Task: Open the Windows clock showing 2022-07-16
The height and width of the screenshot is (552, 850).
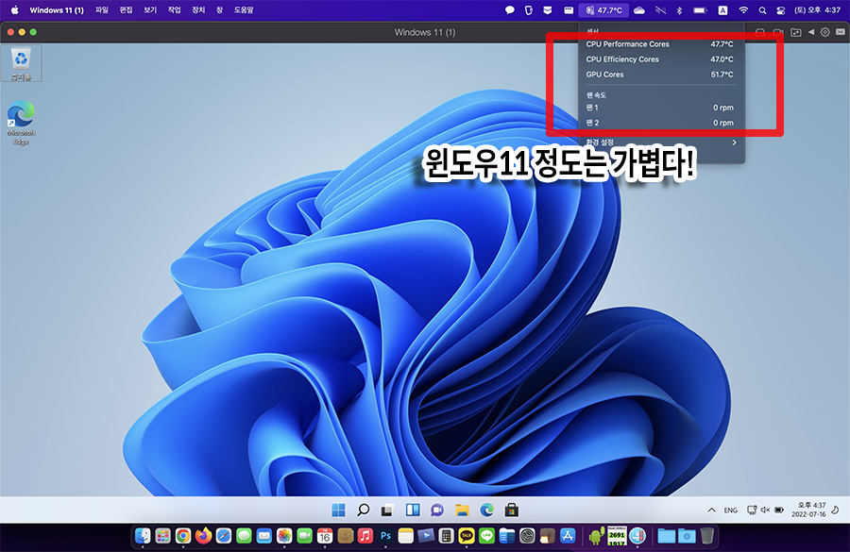Action: click(x=808, y=510)
